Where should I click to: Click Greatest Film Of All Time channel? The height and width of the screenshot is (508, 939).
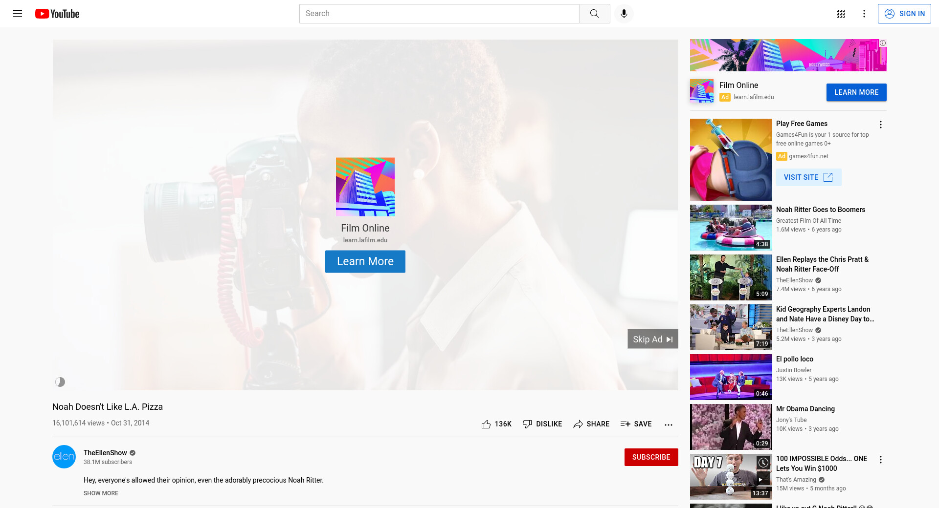(x=808, y=221)
